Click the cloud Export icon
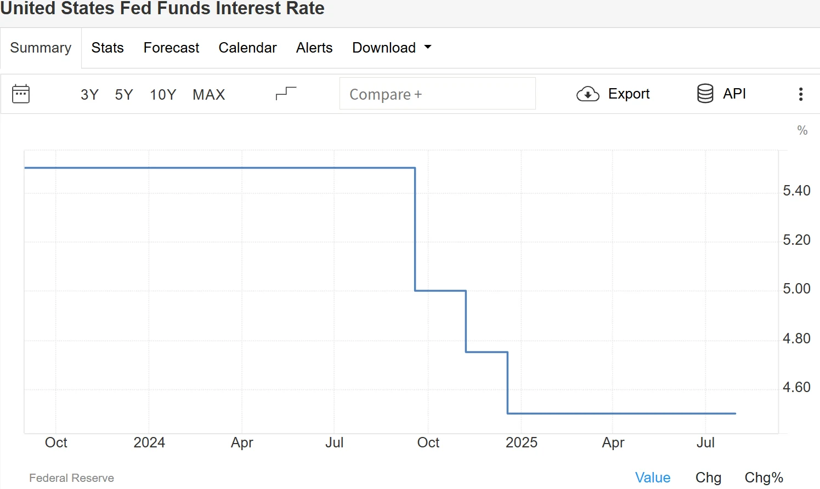820x489 pixels. (587, 94)
